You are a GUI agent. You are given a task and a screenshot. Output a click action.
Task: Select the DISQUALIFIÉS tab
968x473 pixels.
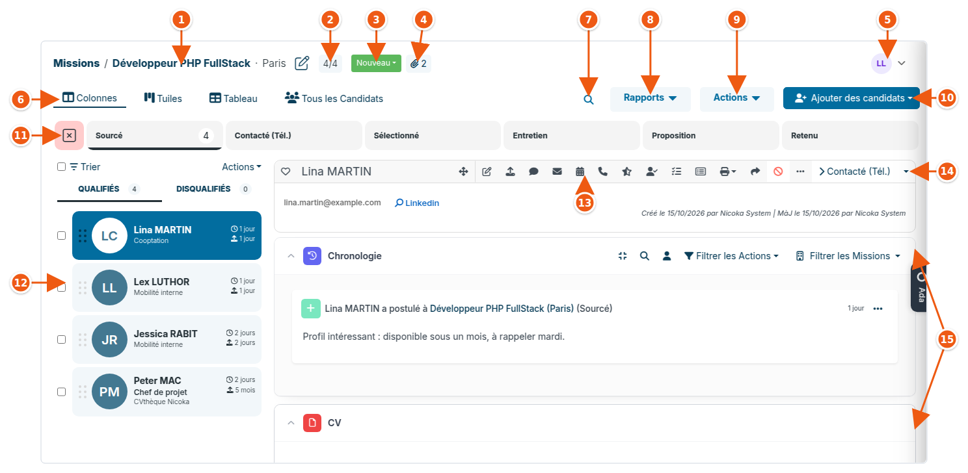click(x=214, y=189)
